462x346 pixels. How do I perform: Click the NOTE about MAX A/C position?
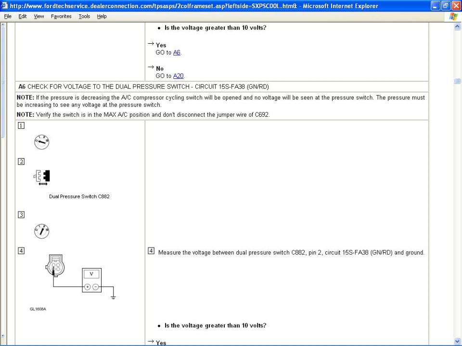143,115
